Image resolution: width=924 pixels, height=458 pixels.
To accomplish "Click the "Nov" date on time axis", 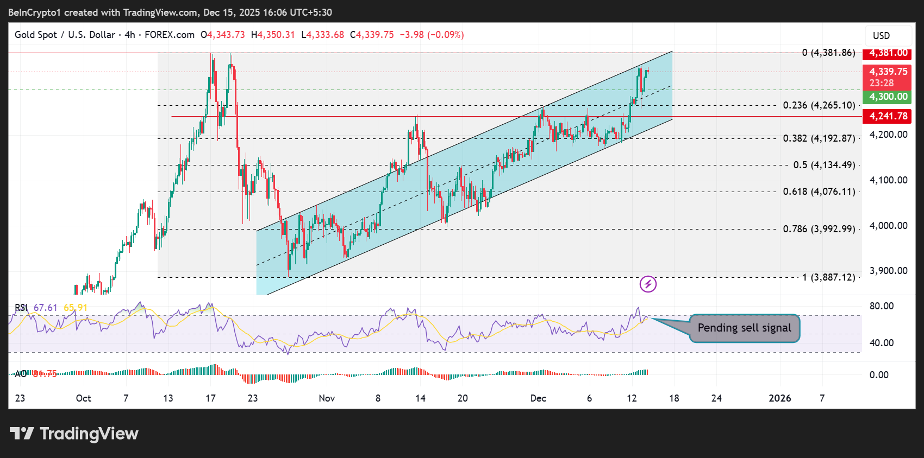I will pos(327,398).
